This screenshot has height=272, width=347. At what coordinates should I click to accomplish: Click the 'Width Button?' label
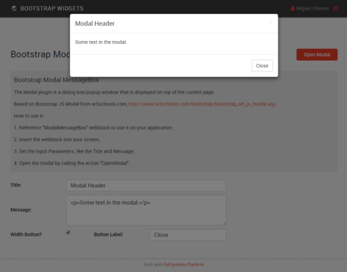tap(26, 235)
